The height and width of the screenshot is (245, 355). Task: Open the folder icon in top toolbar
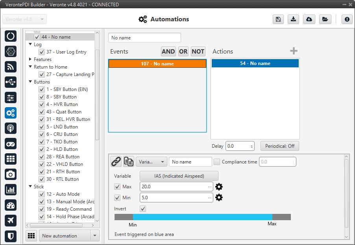(x=325, y=19)
